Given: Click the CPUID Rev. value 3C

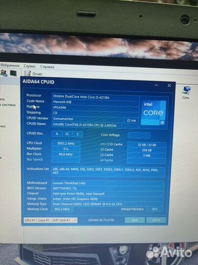Looking at the screenshot, I should pos(67,134).
